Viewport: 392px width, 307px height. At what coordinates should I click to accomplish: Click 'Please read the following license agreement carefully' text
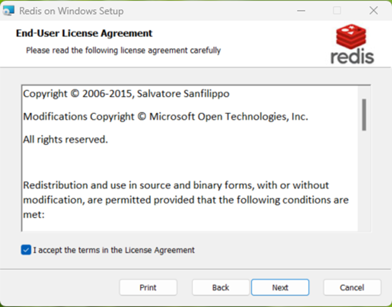click(123, 50)
